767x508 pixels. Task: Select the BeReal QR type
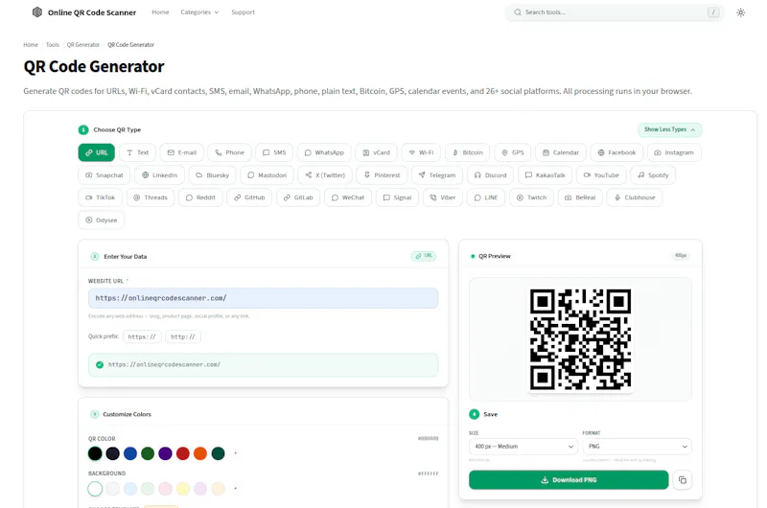(580, 197)
